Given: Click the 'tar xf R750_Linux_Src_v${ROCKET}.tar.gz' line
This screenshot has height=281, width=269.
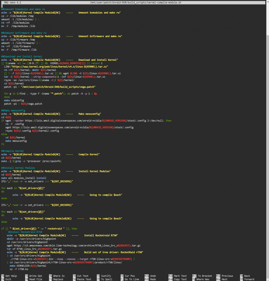Looking at the screenshot, I should pyautogui.click(x=34, y=249).
